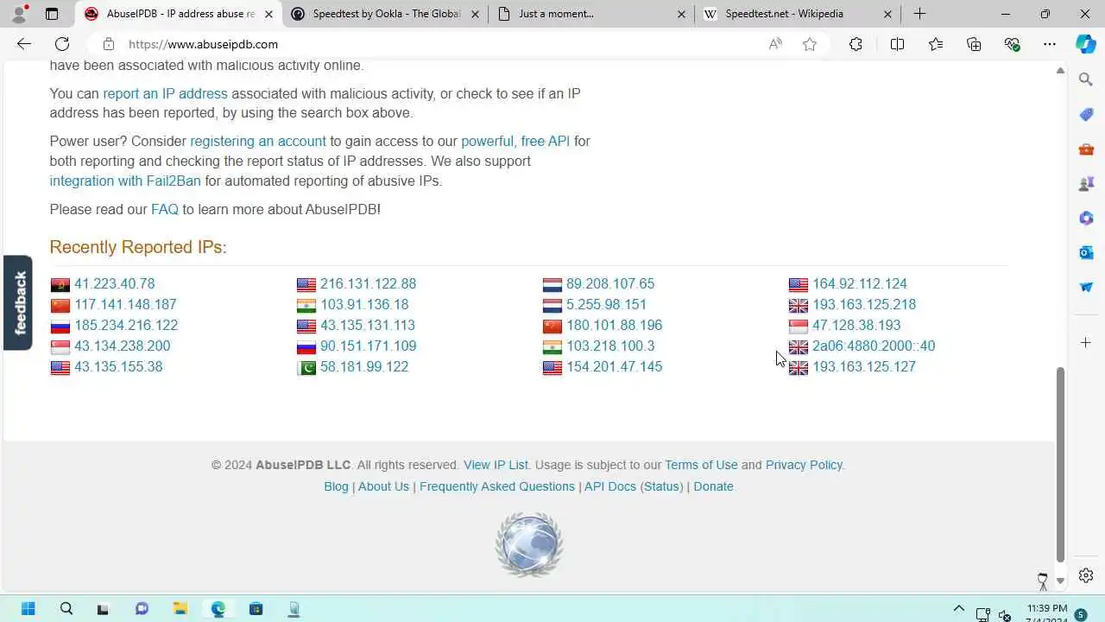Open the FAQ link in the paragraph
Image resolution: width=1105 pixels, height=622 pixels.
(165, 209)
